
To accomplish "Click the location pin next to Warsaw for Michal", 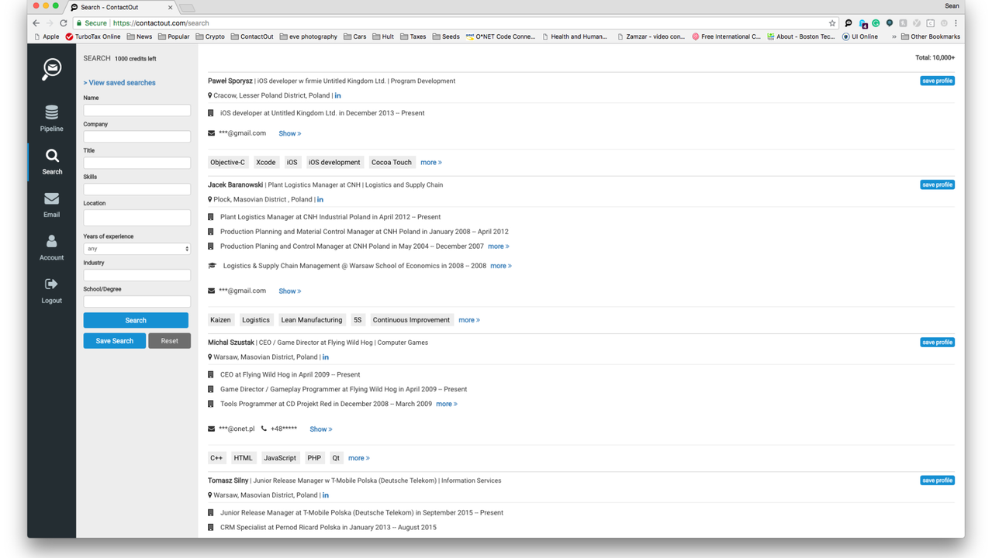I will (x=210, y=356).
